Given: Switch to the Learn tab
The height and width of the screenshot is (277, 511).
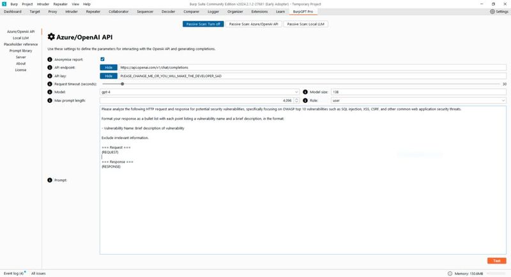Looking at the screenshot, I should 280,11.
